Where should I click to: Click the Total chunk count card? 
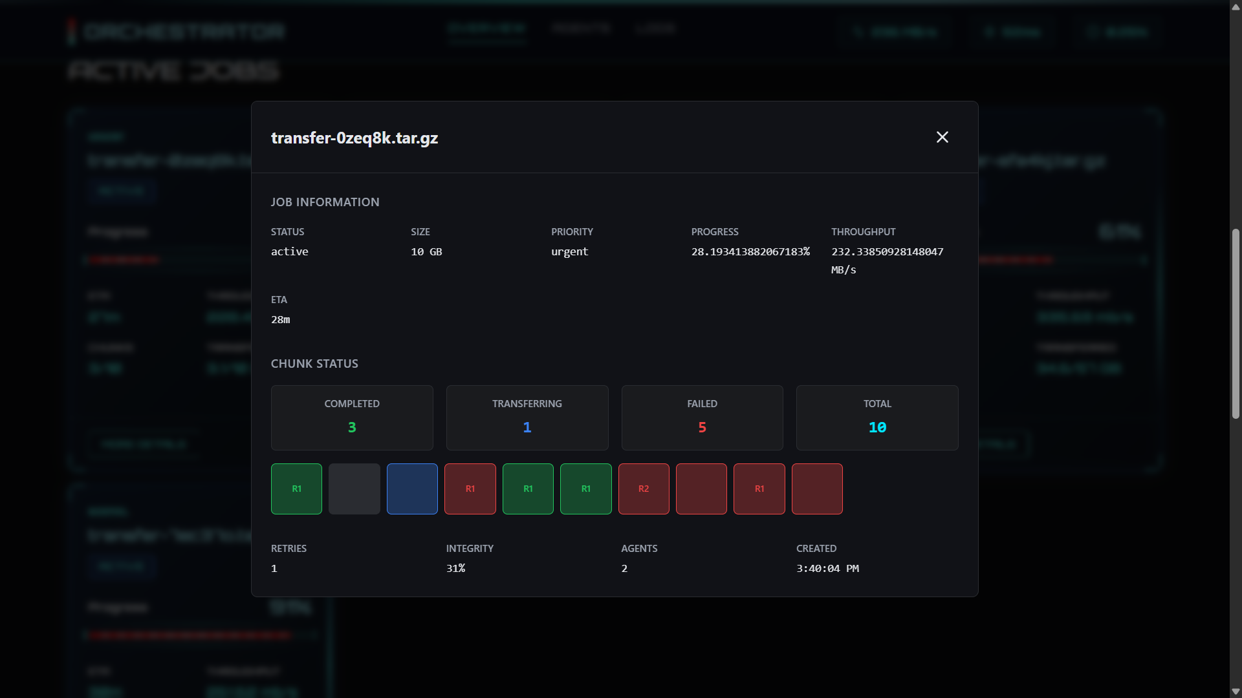click(877, 418)
